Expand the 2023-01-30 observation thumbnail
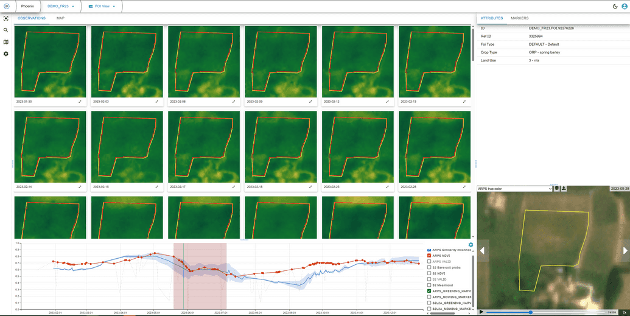The height and width of the screenshot is (316, 630). coord(80,102)
